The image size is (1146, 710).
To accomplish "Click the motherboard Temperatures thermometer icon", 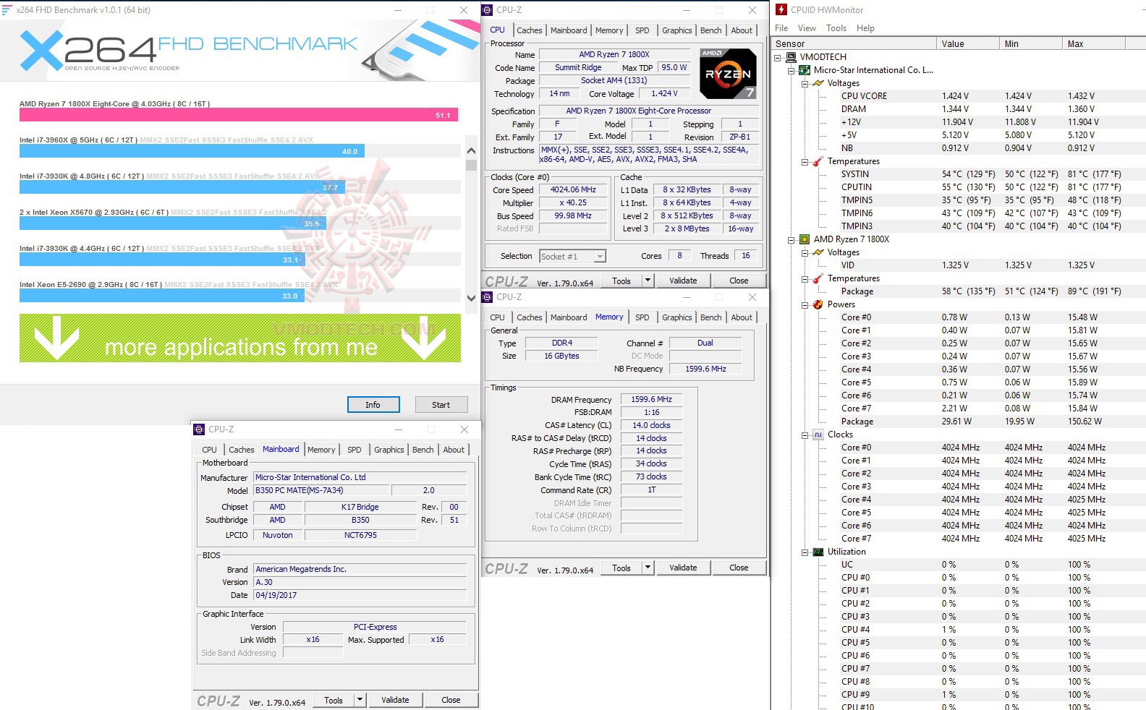I will [818, 161].
